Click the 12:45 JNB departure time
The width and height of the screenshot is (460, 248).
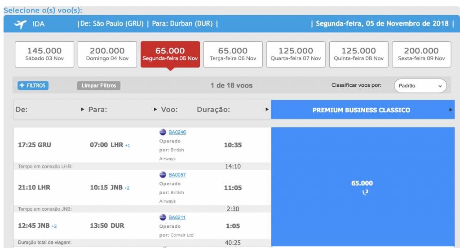coord(34,226)
